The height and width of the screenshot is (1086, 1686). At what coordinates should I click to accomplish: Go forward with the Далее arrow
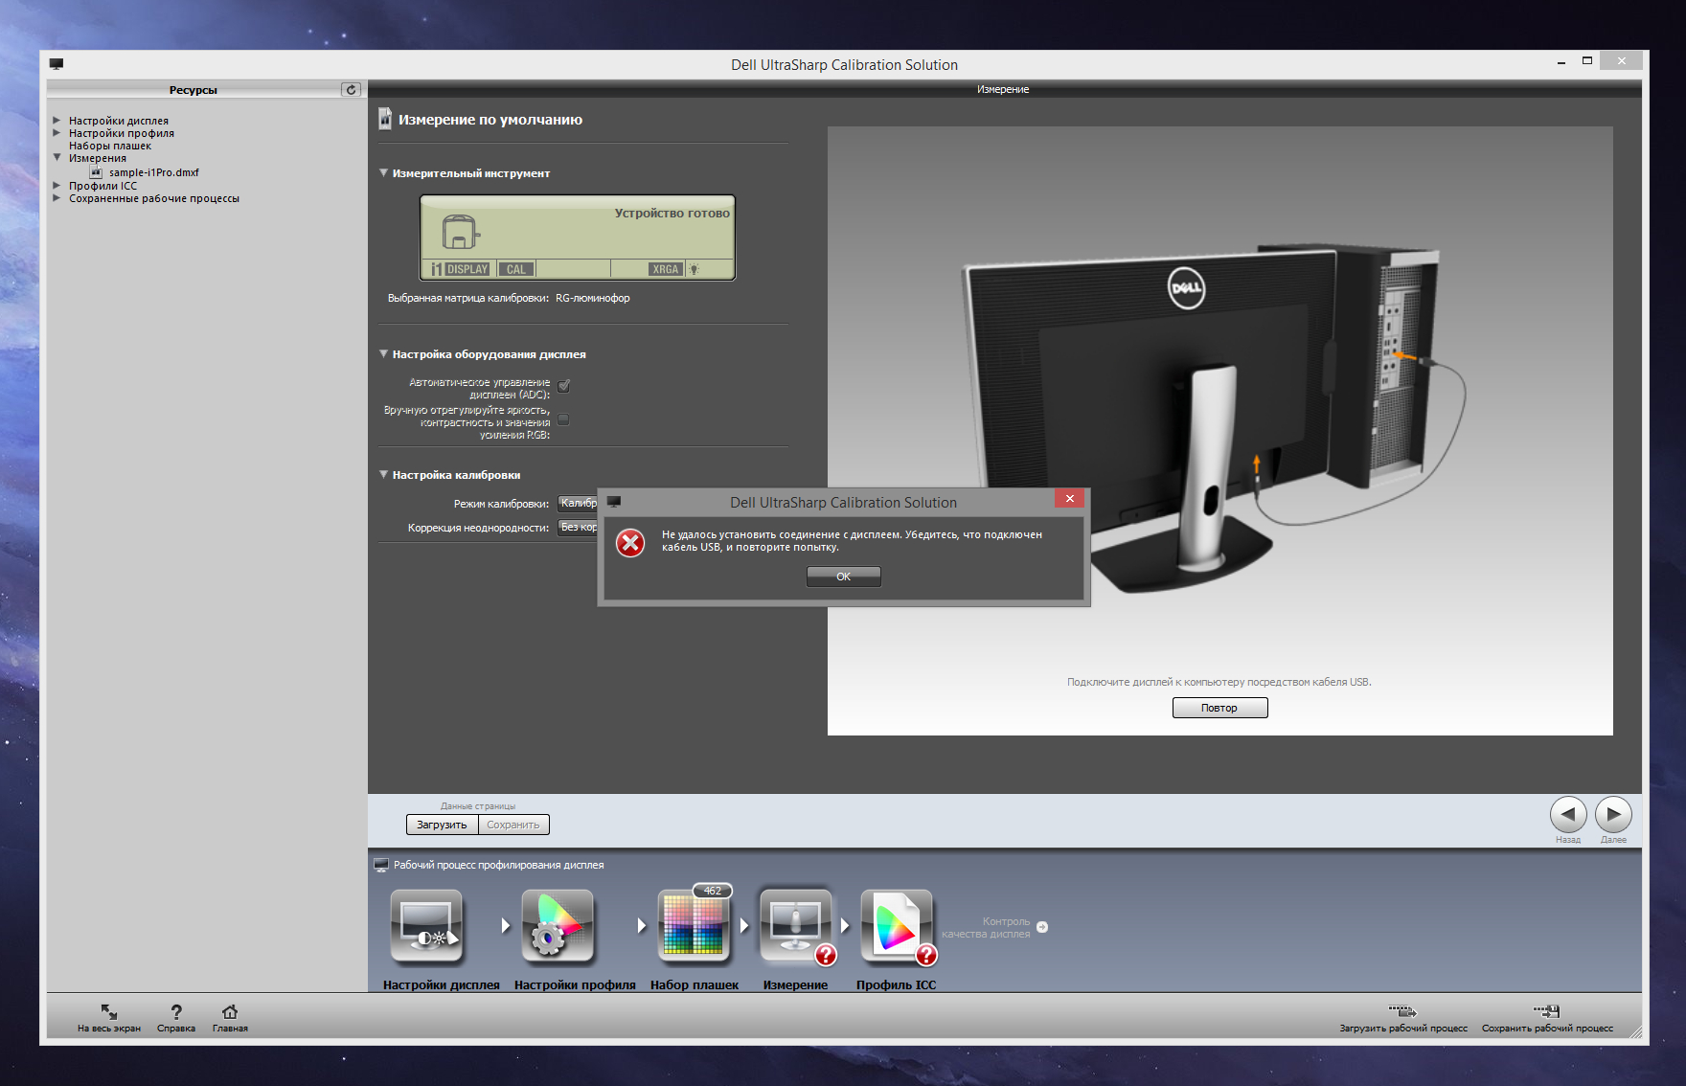click(1613, 815)
